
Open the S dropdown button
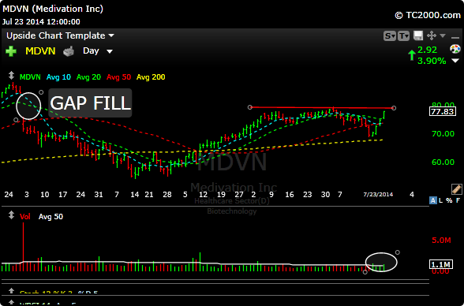(x=390, y=36)
